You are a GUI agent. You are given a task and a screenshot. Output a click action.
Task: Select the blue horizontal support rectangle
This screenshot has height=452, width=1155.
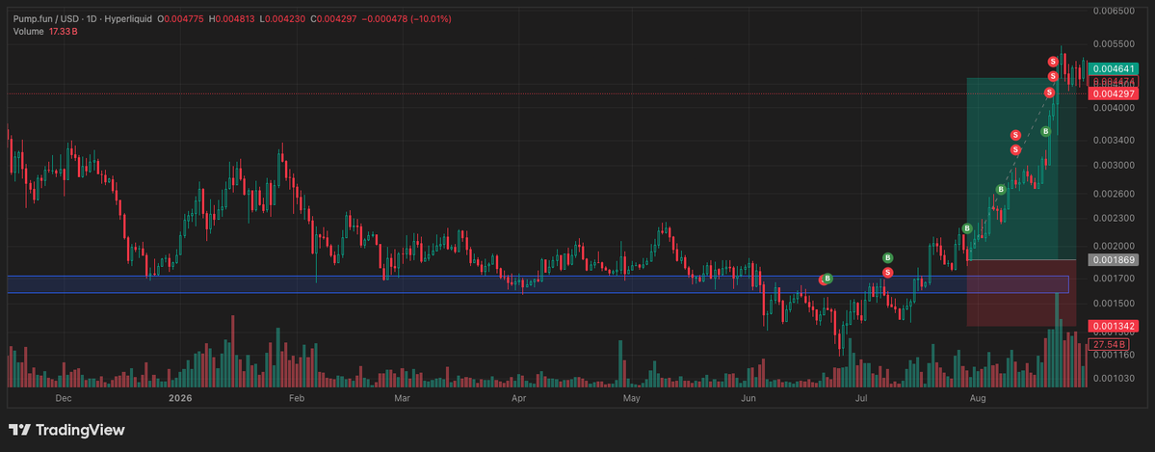coord(538,284)
